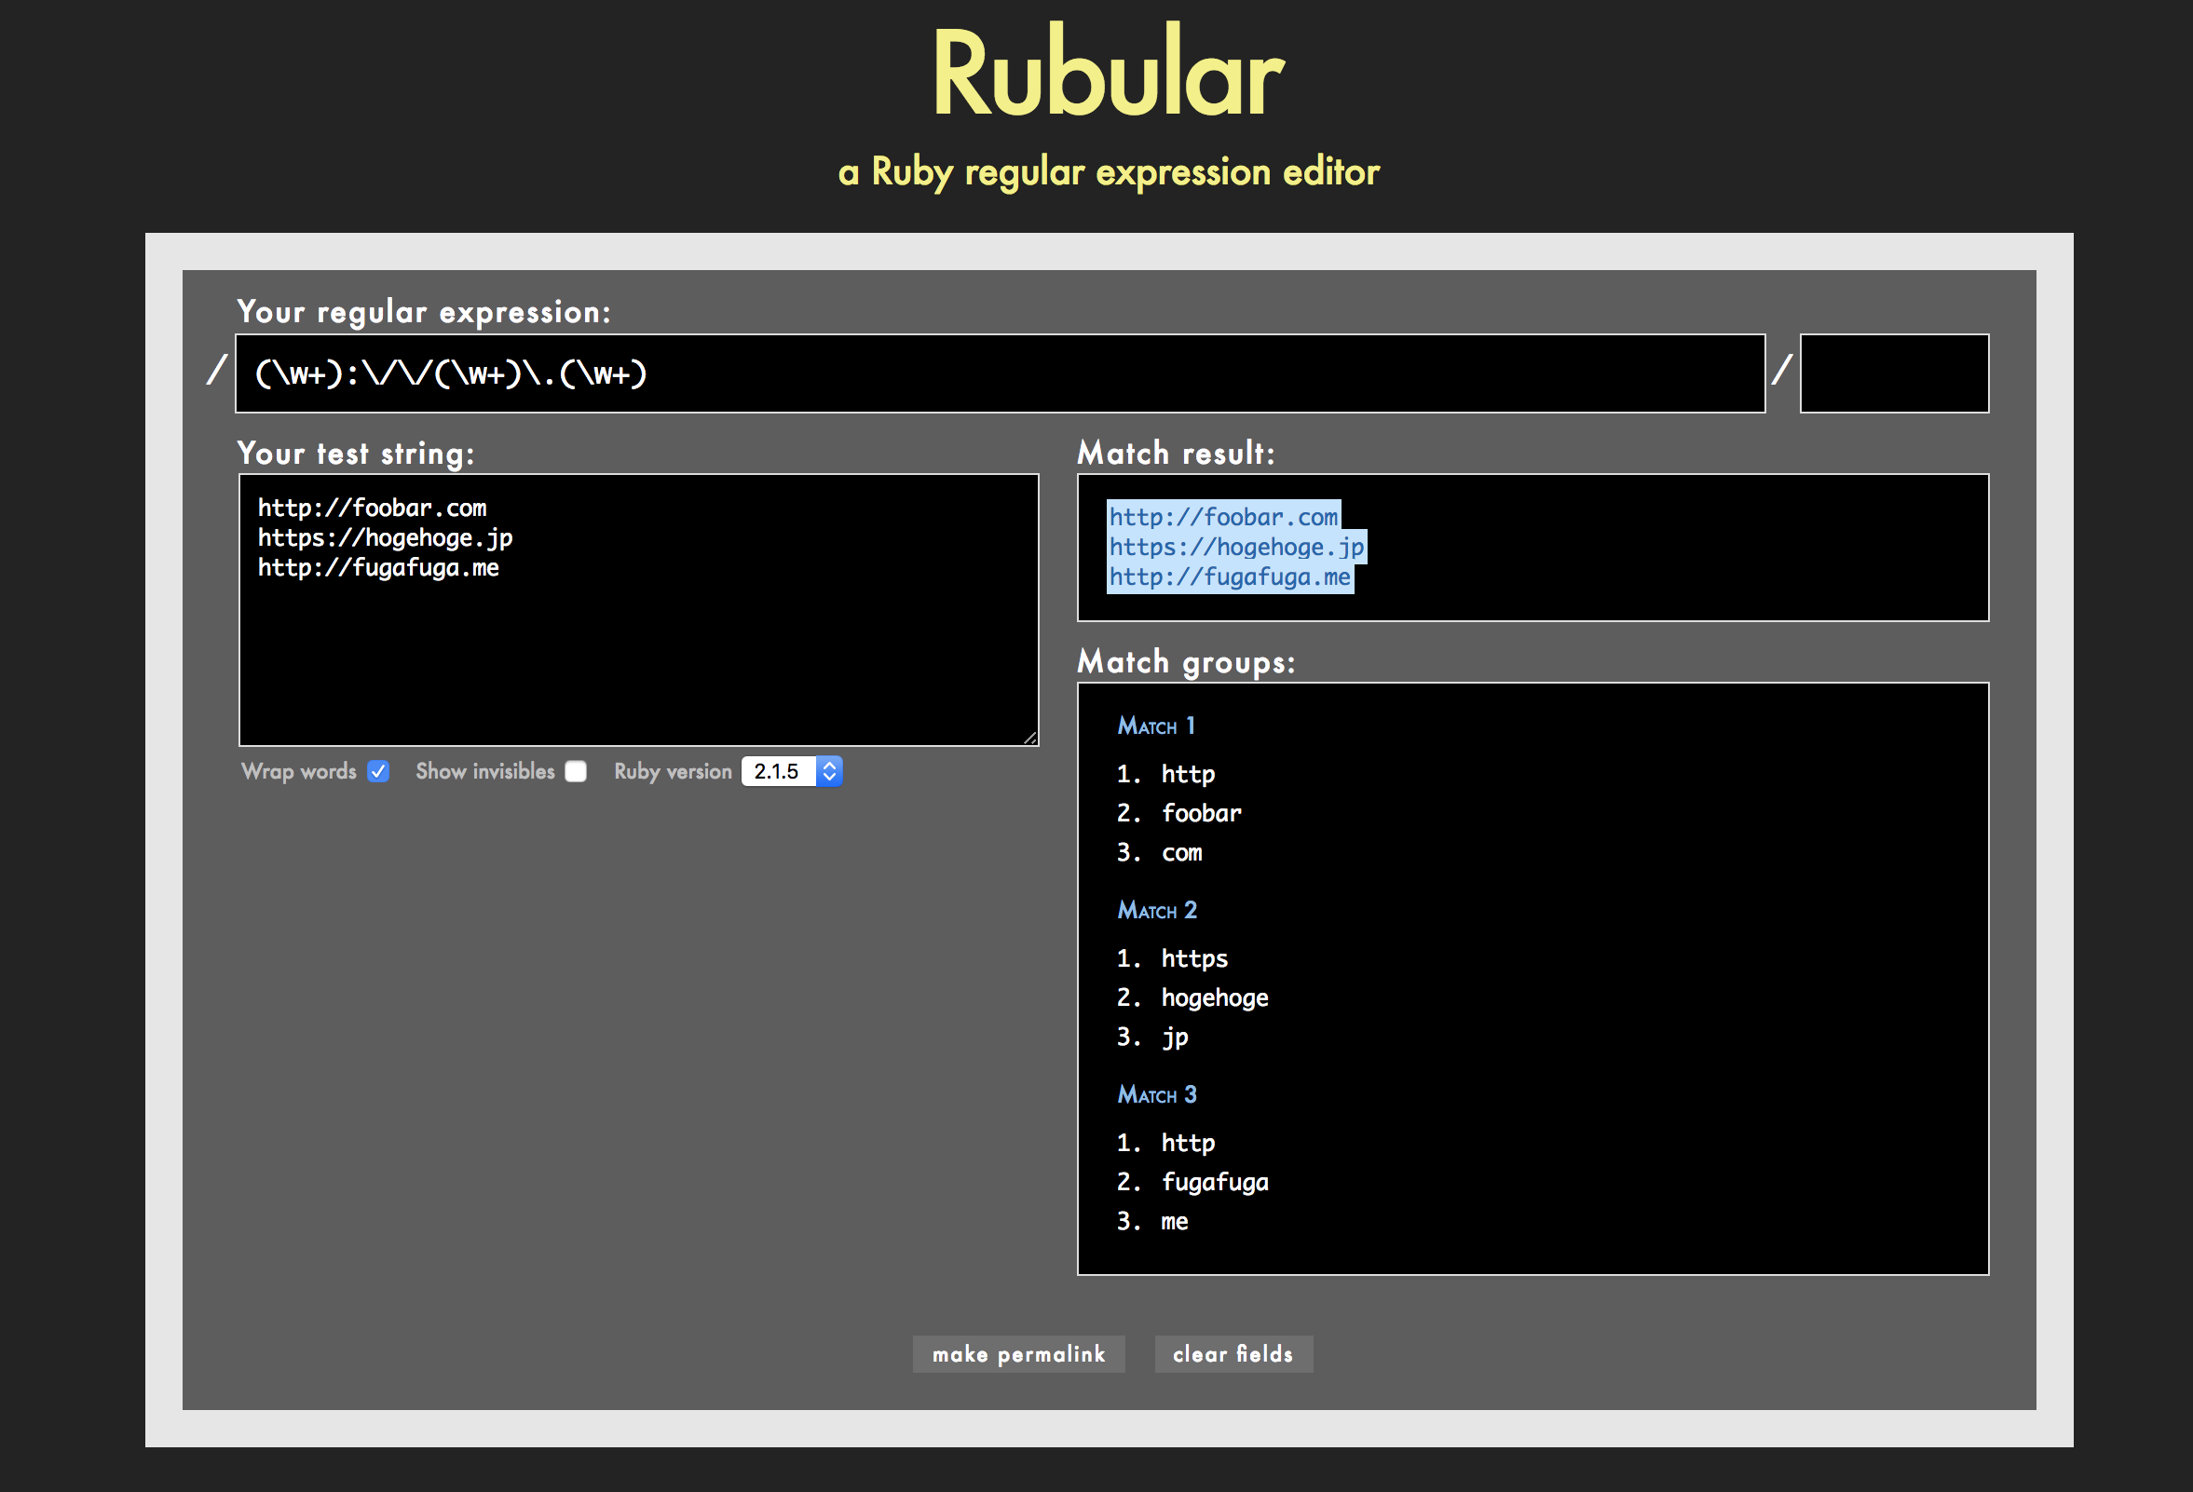Click the highlighted https://hogehoge.jp match
The image size is (2193, 1492).
(x=1236, y=547)
